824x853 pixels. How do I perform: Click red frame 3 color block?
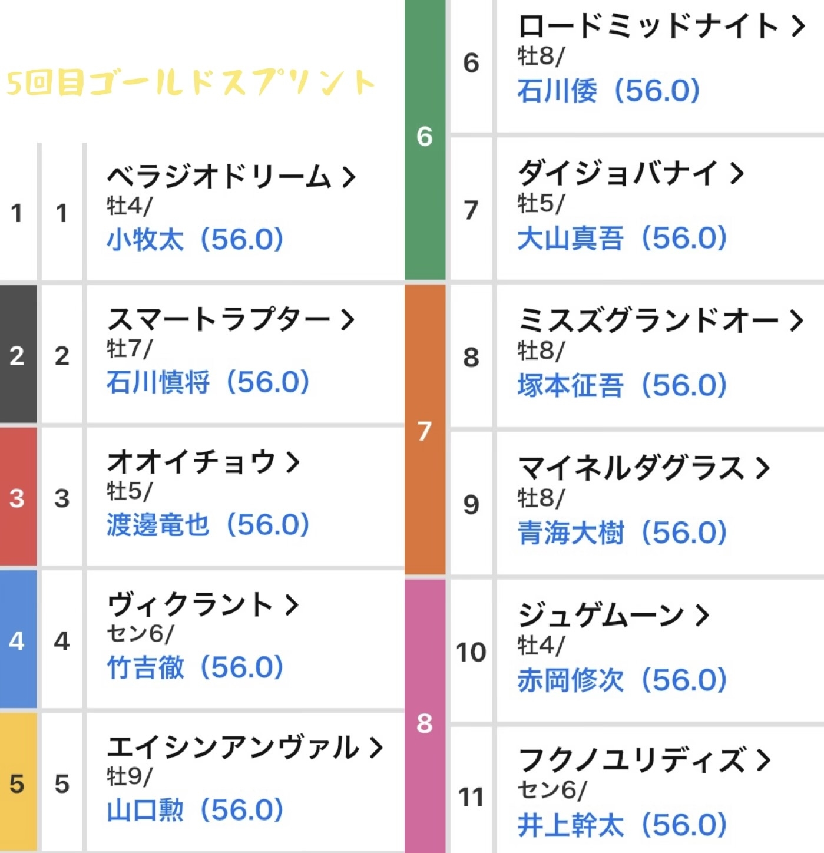click(18, 498)
